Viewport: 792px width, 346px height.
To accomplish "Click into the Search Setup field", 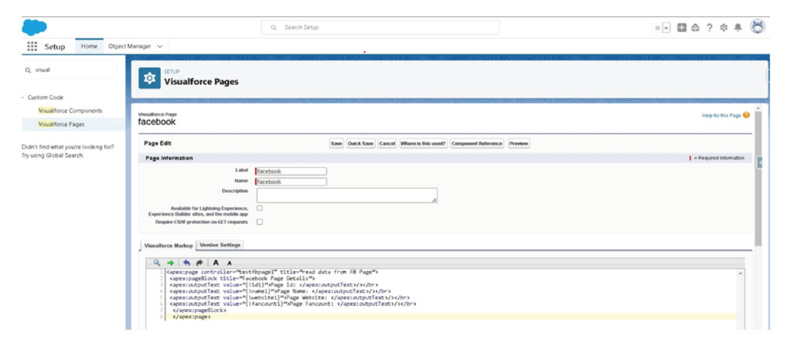I will tap(381, 27).
